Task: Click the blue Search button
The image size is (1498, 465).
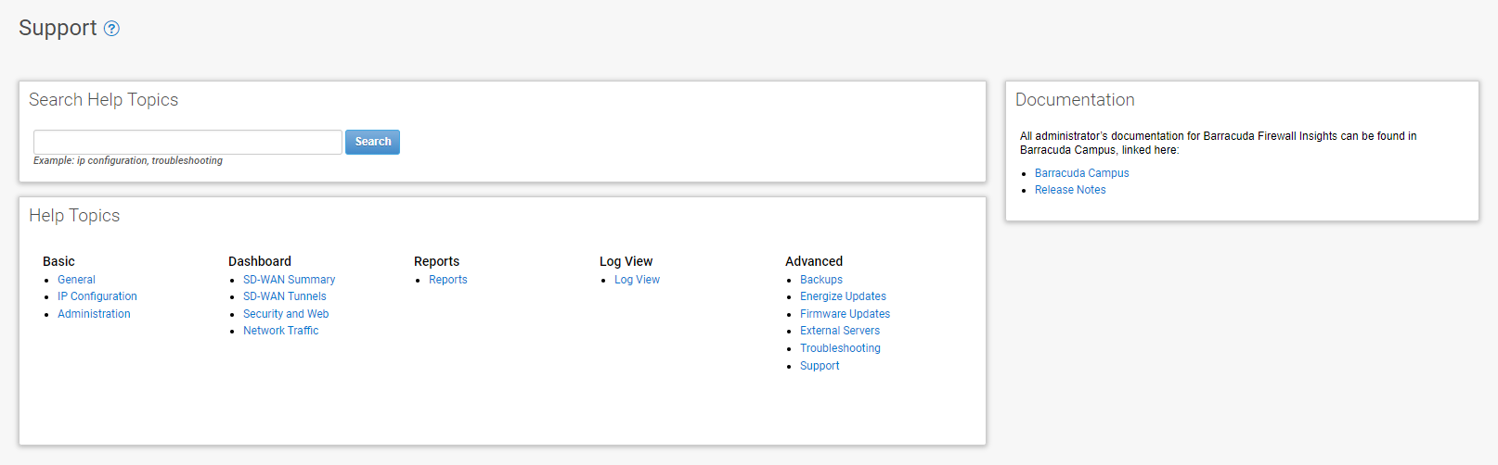Action: (372, 142)
